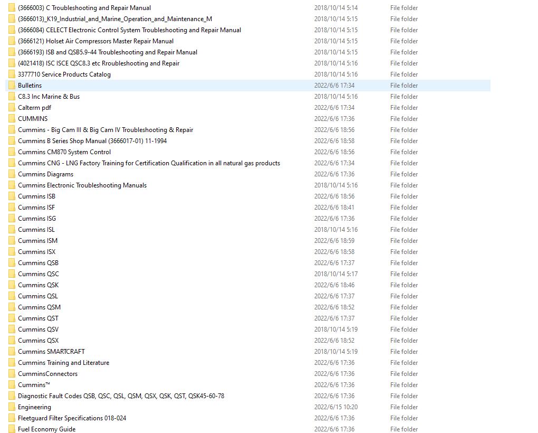Click the folder icon for Cummins ISM

(x=12, y=241)
